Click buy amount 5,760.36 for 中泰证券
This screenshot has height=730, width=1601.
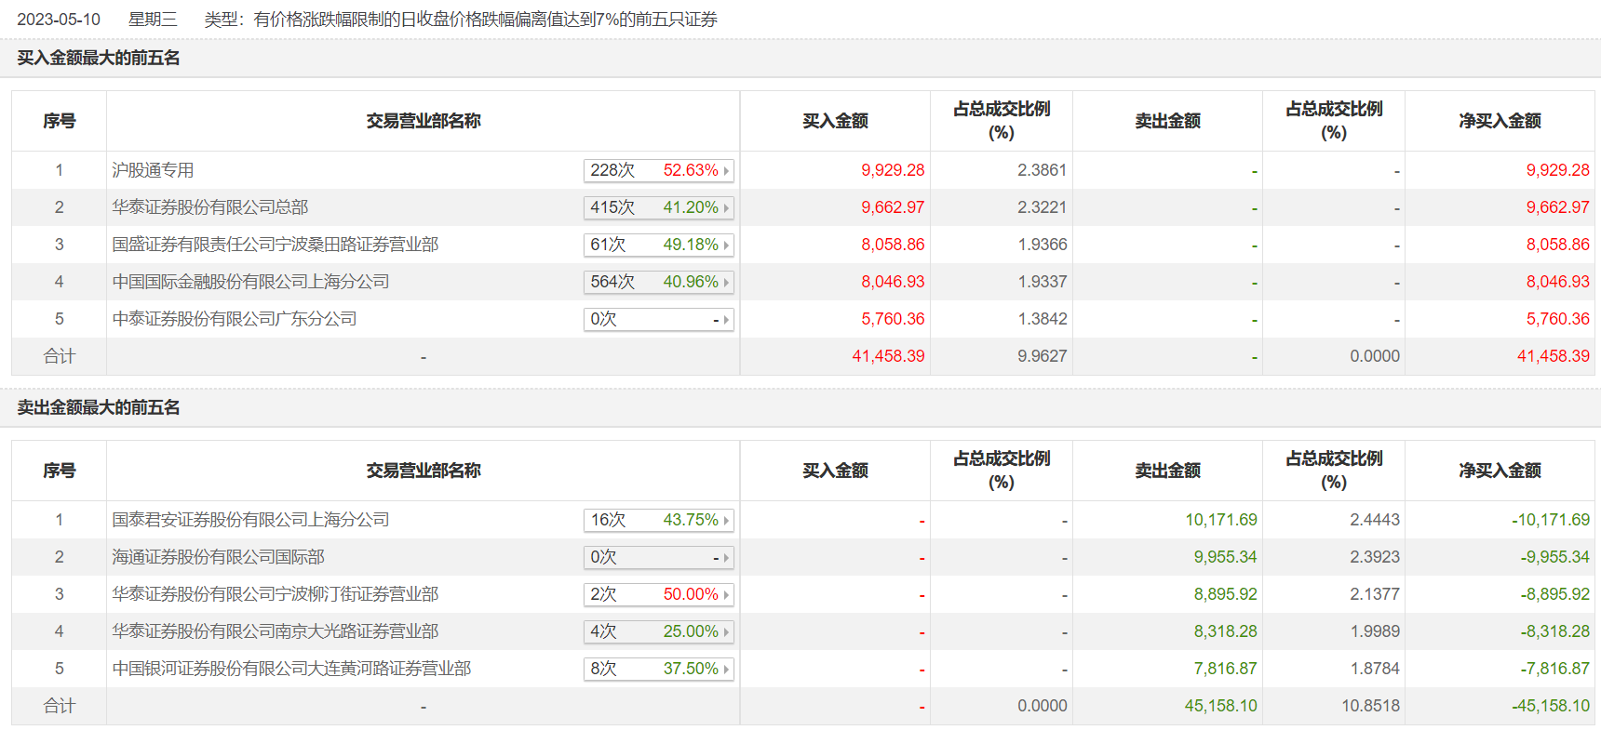893,319
